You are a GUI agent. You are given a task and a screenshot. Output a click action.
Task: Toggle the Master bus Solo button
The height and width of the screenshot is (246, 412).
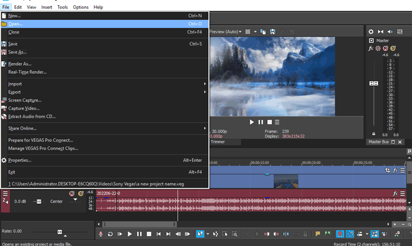(393, 49)
